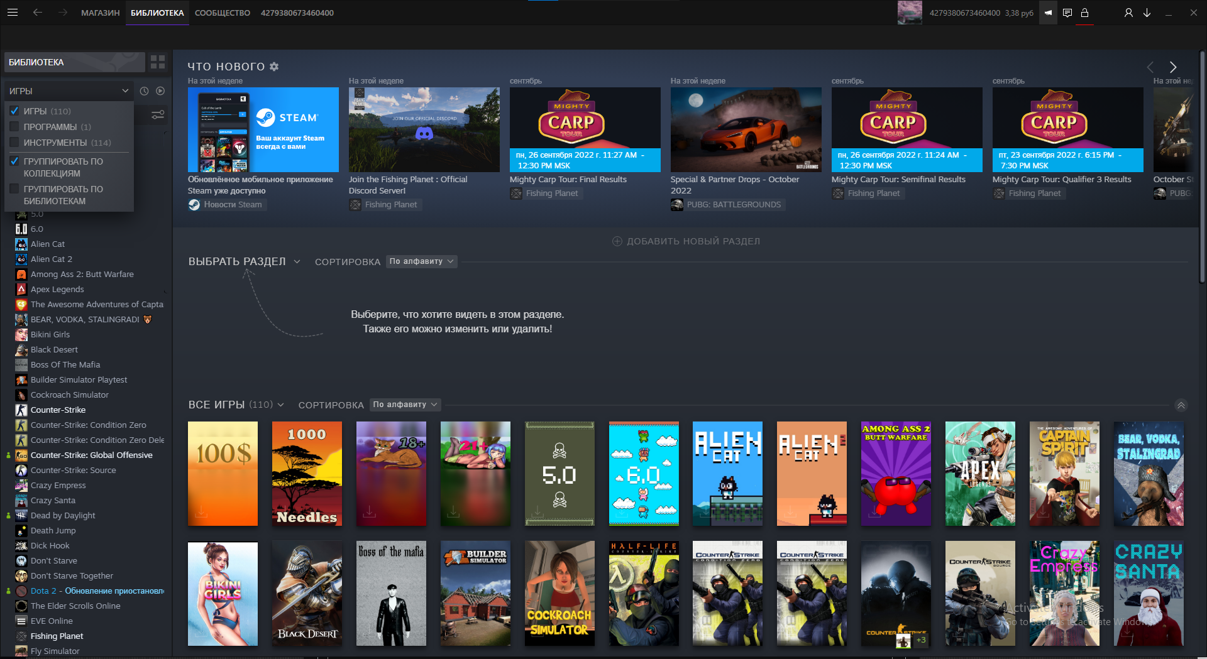
Task: Open the advanced filter sliders icon
Action: (x=158, y=115)
